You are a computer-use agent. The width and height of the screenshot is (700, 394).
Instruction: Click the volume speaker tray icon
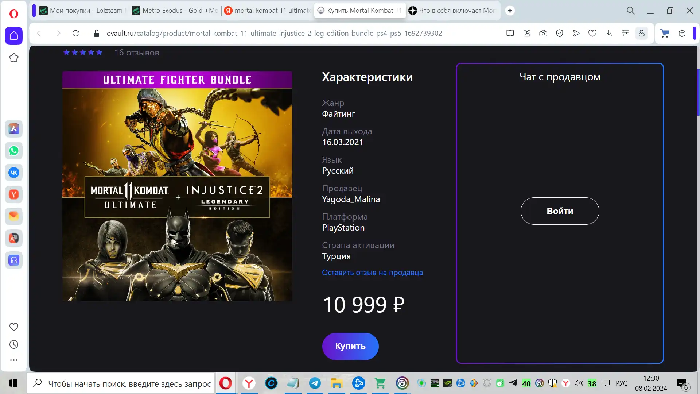(x=579, y=383)
